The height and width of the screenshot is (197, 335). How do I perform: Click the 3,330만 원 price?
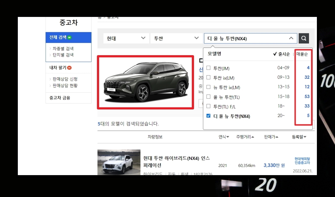[x=274, y=165]
